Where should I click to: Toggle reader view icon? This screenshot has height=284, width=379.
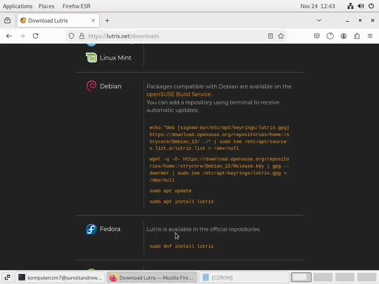[271, 36]
